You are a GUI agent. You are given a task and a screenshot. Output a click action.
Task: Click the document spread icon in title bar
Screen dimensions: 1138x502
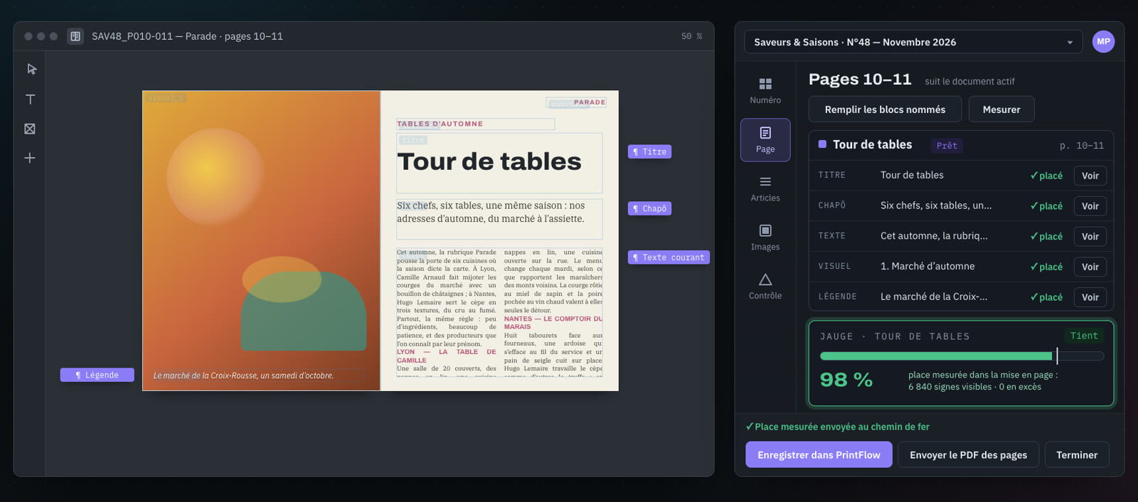point(75,36)
